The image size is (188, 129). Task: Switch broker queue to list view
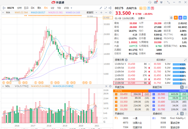[x=182, y=113]
